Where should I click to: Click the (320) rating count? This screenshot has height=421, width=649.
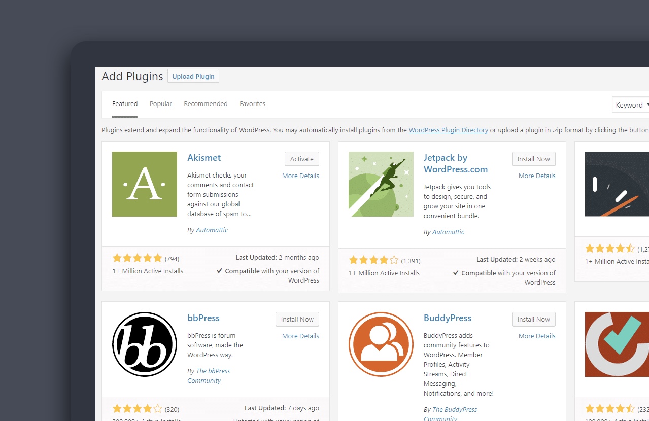[172, 409]
